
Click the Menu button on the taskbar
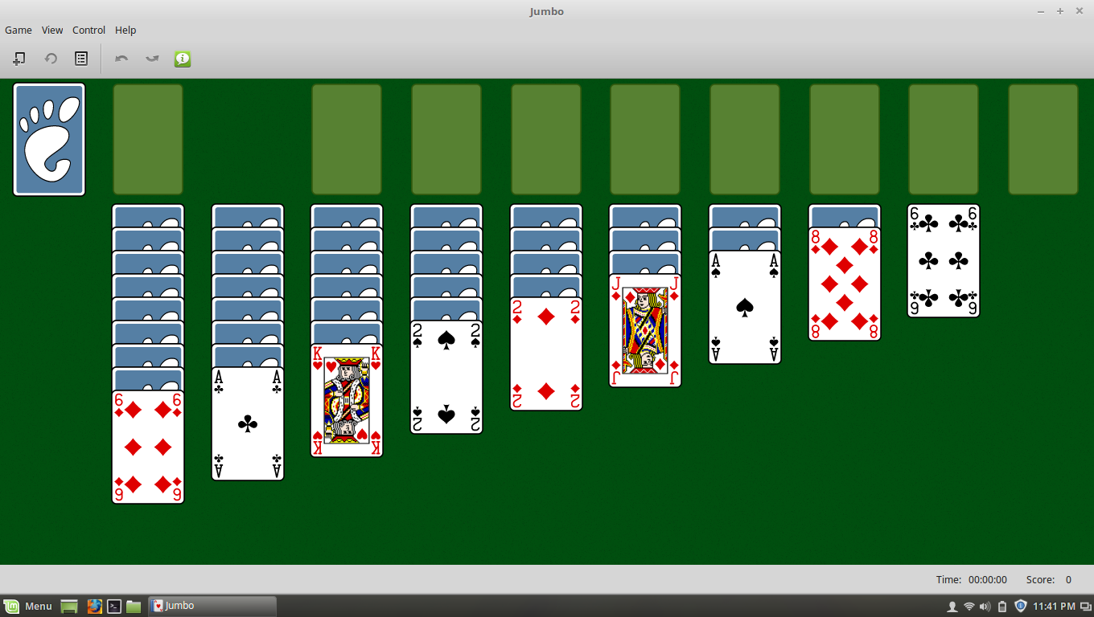click(x=29, y=606)
